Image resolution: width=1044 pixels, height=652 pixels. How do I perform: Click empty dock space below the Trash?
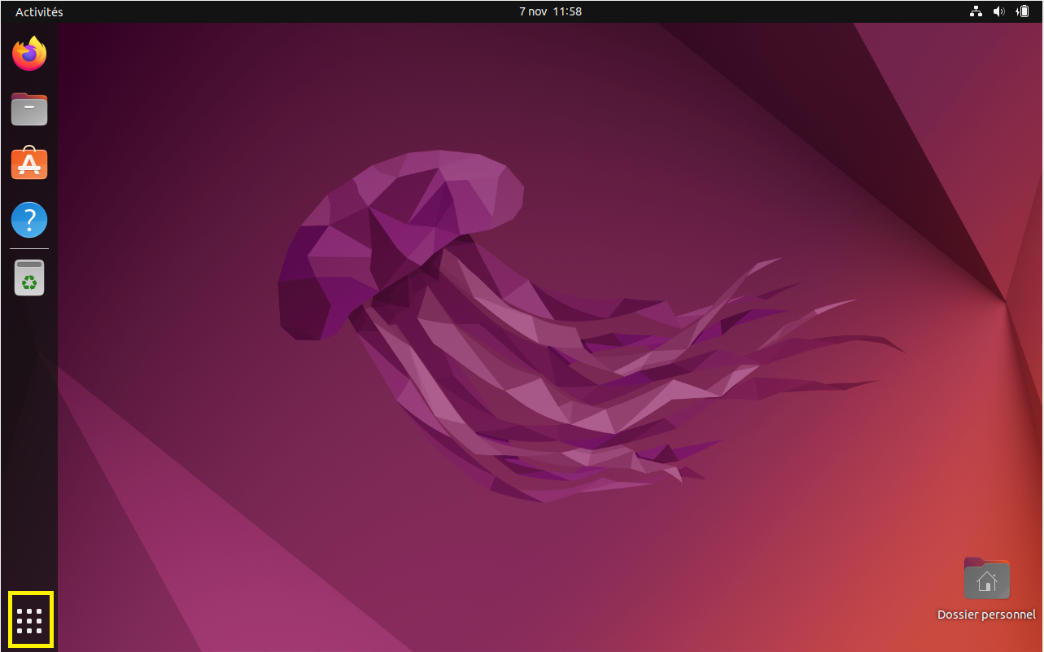tap(29, 440)
